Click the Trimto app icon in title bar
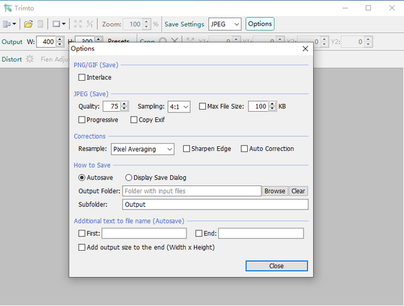 6,7
